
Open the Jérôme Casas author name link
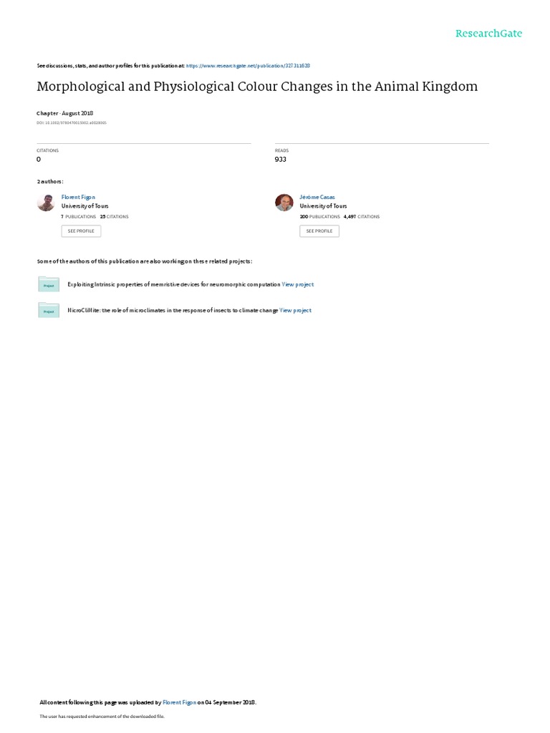[317, 198]
